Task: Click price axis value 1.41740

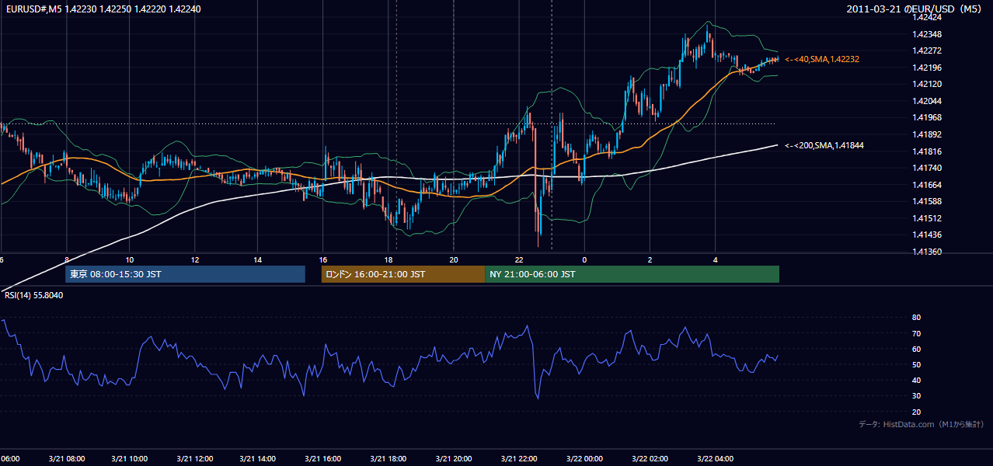Action: click(926, 168)
